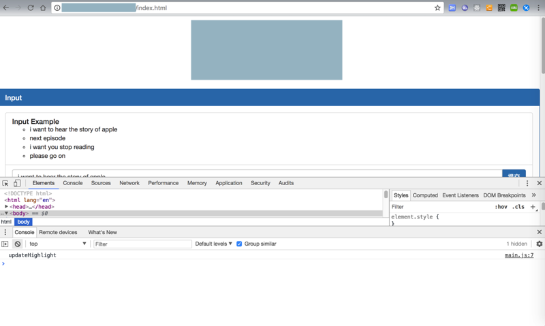Select the Computed pane tab
545x326 pixels.
point(425,195)
